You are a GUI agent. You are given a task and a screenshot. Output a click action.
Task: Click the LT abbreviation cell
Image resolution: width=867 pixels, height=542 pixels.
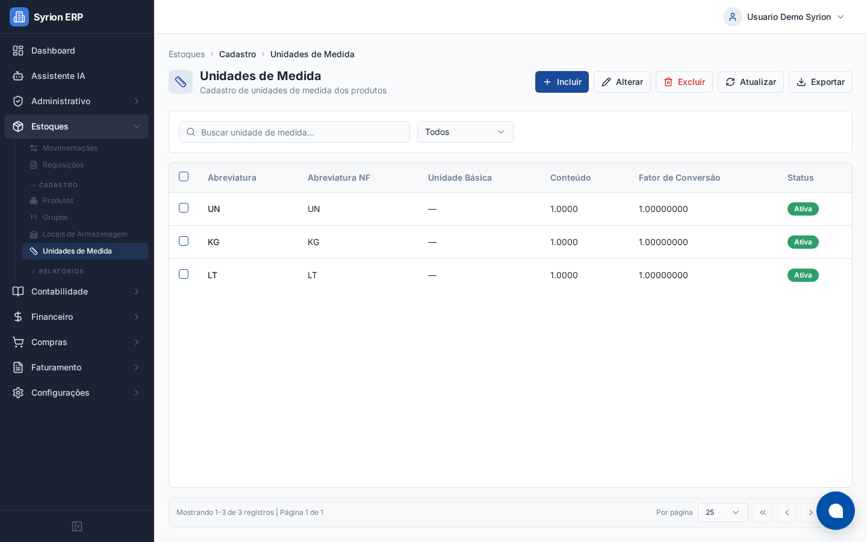click(x=213, y=275)
